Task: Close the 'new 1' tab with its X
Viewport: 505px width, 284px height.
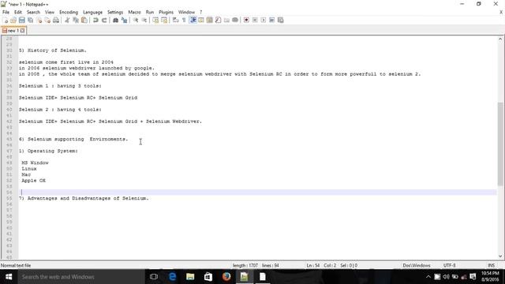Action: tap(23, 31)
